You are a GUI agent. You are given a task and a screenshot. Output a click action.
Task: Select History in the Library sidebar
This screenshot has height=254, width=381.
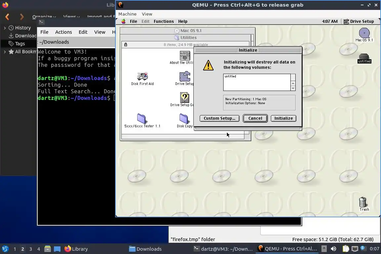(x=23, y=28)
